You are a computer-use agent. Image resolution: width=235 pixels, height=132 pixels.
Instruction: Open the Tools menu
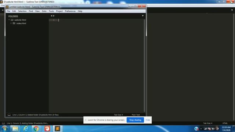pos(51,11)
